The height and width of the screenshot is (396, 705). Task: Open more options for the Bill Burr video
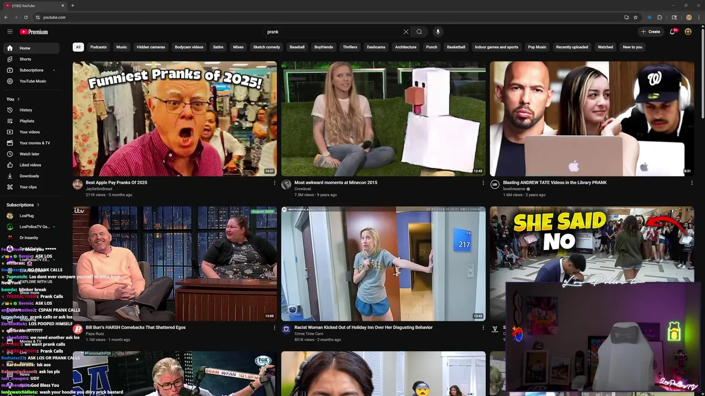pos(274,327)
